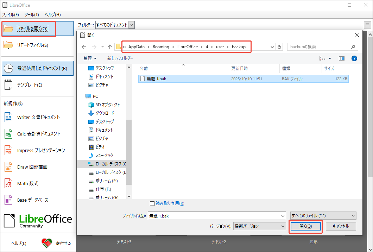This screenshot has width=373, height=252.
Task: Select PC in the navigation pane
Action: (91, 96)
